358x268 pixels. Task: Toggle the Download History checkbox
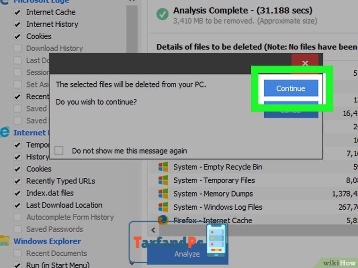tap(17, 48)
